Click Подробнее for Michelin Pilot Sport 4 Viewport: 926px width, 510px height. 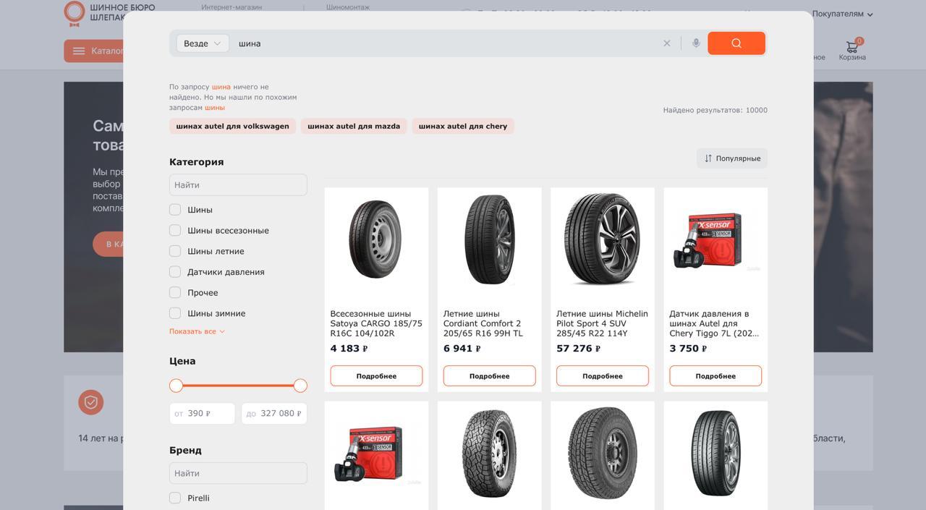603,376
